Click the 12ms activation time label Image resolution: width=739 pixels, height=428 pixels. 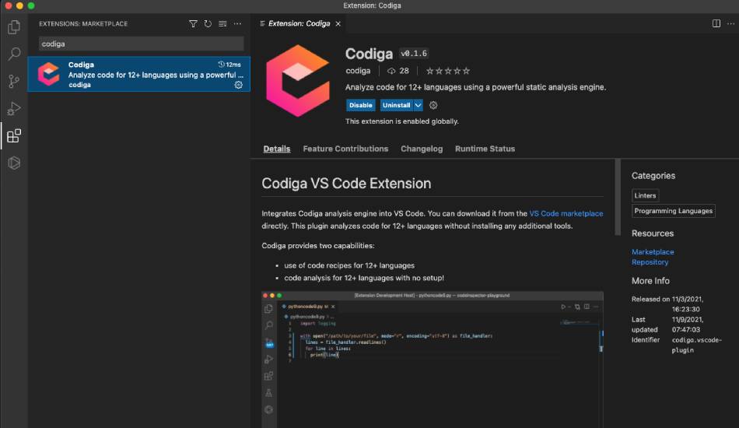(x=229, y=65)
